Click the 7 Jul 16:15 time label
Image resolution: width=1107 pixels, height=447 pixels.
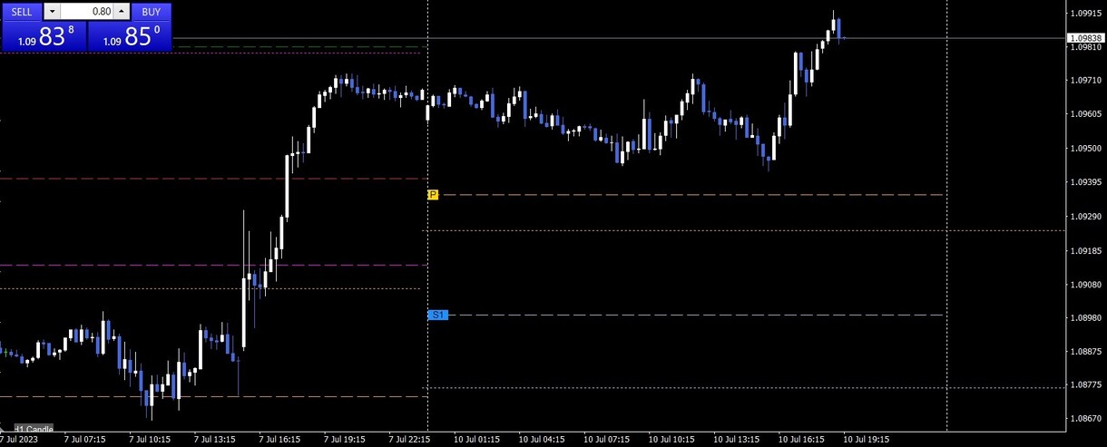click(279, 440)
